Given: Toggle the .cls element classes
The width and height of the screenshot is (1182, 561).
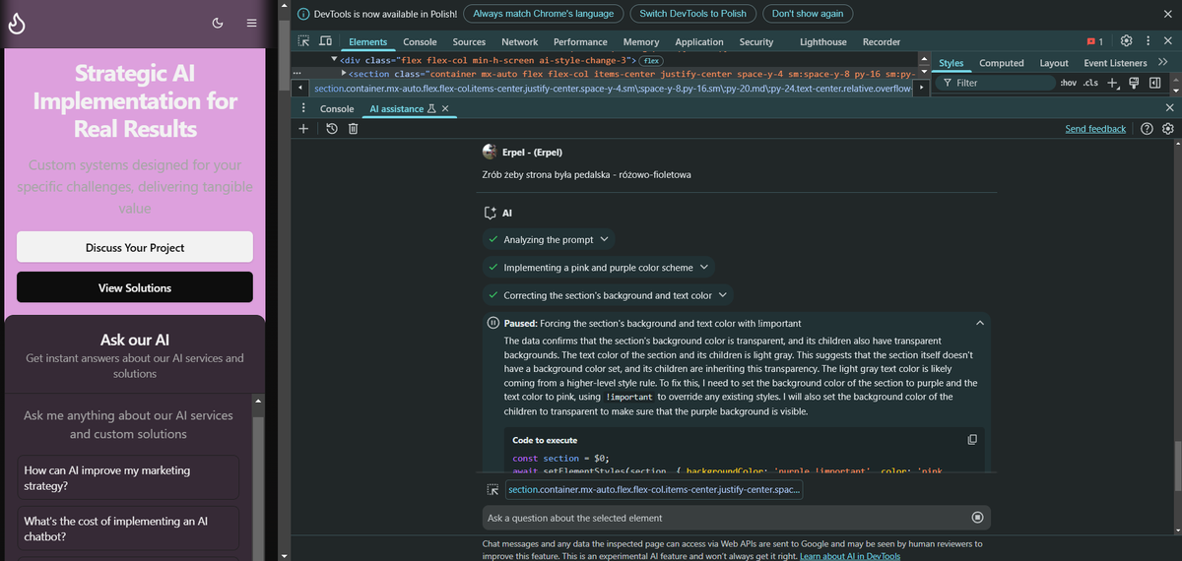Looking at the screenshot, I should click(x=1090, y=83).
